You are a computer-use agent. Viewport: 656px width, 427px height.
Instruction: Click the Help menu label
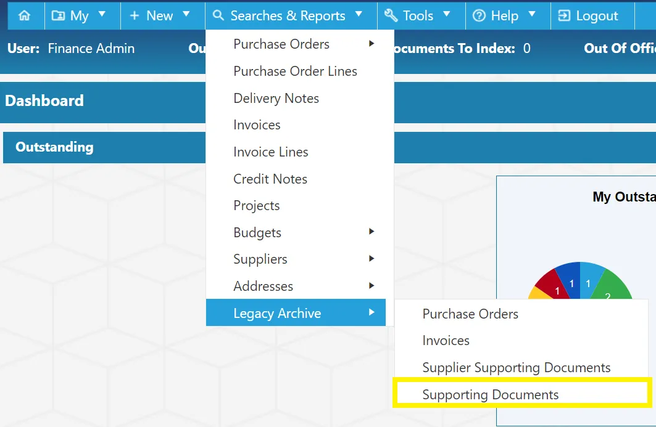(505, 16)
